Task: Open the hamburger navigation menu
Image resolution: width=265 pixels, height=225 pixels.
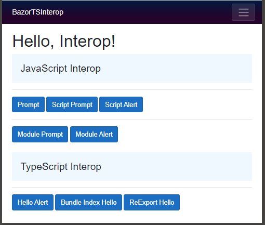Action: (x=243, y=12)
